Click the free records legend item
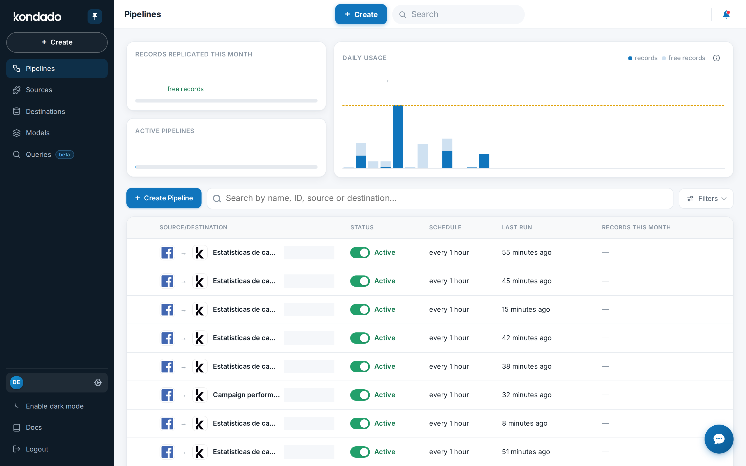746x466 pixels. [x=683, y=58]
